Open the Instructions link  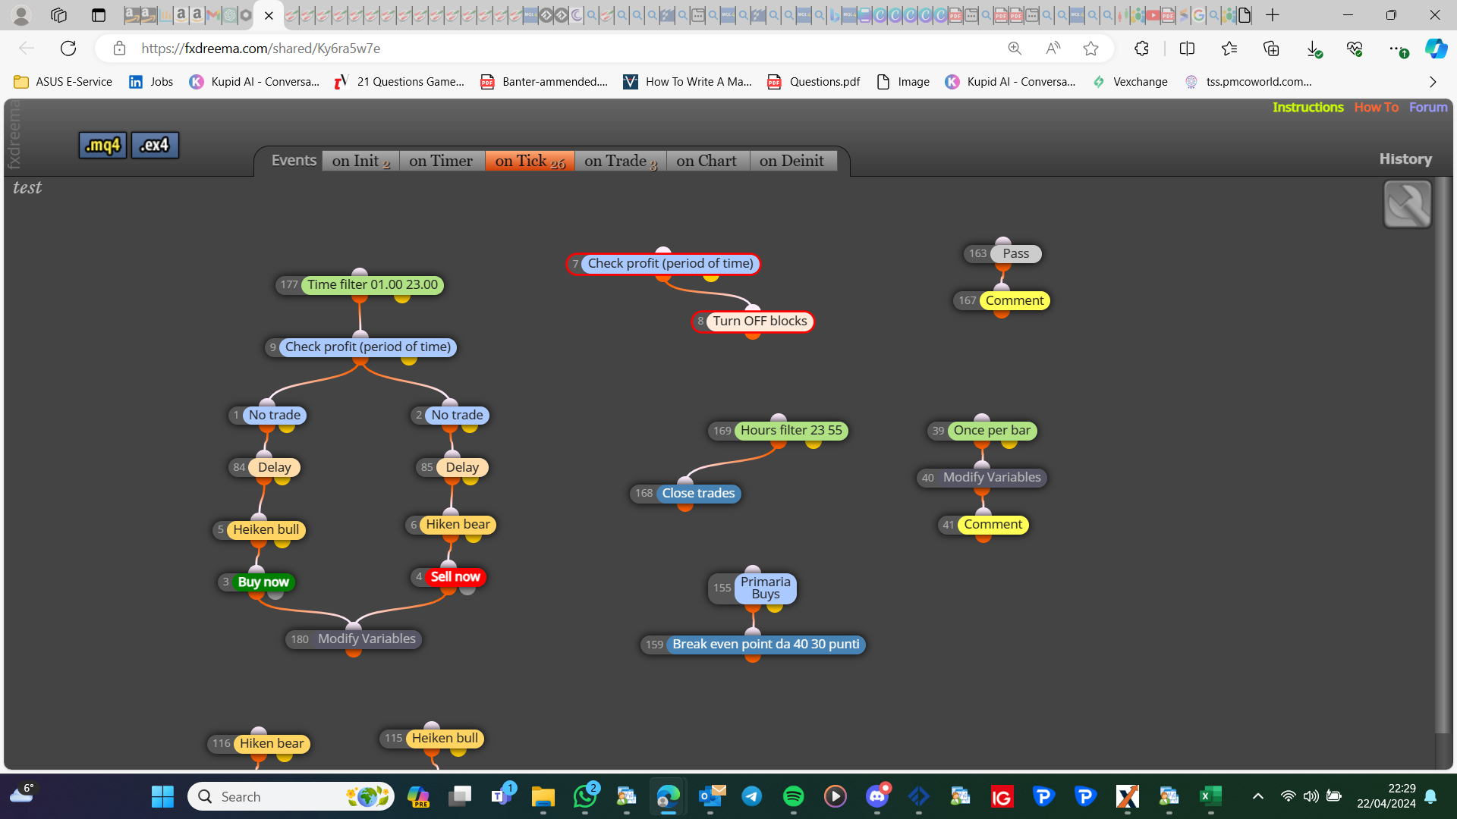tap(1308, 107)
